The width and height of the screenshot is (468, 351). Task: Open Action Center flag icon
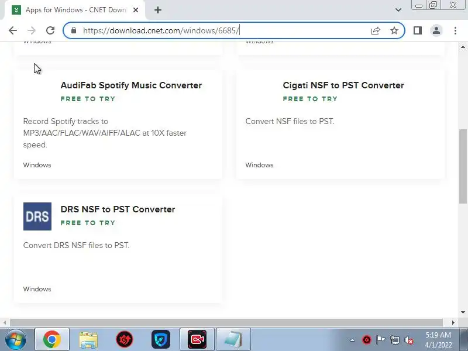coord(381,340)
